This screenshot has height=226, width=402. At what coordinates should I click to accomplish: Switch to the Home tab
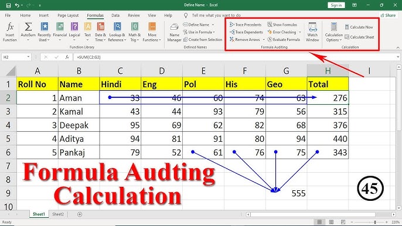[25, 15]
